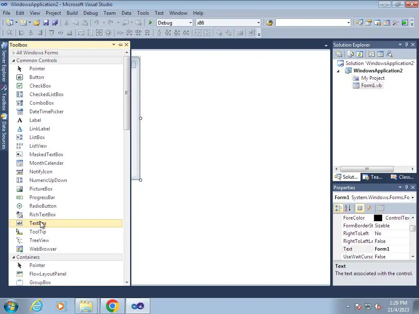The height and width of the screenshot is (314, 419).
Task: Open the Toolbox window position dropdown arrow
Action: pos(114,45)
